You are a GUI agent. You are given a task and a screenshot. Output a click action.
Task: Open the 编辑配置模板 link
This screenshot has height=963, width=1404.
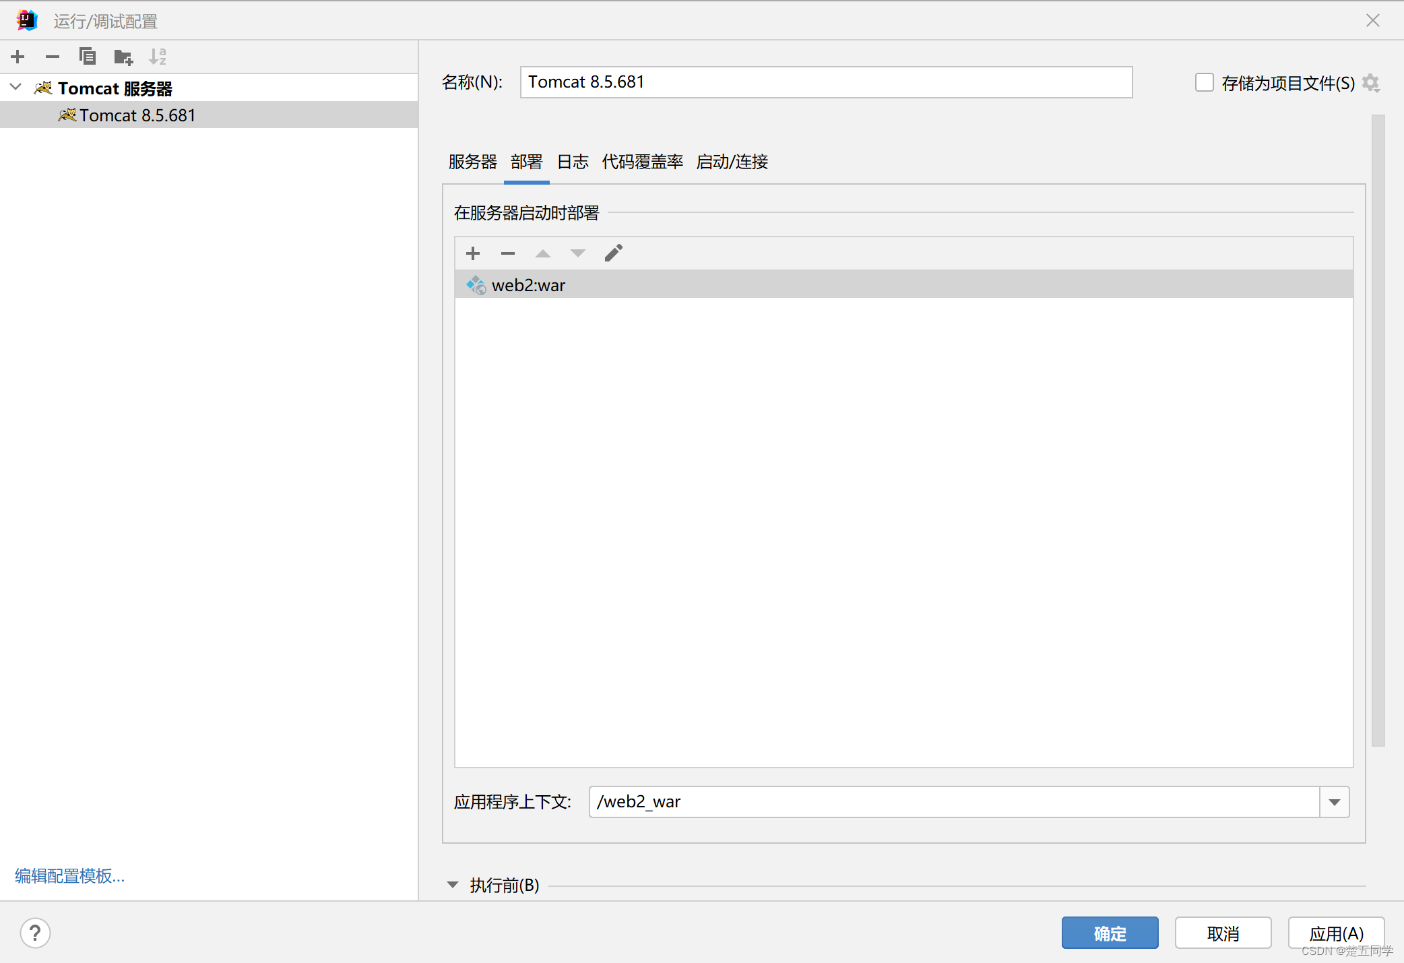pyautogui.click(x=70, y=875)
